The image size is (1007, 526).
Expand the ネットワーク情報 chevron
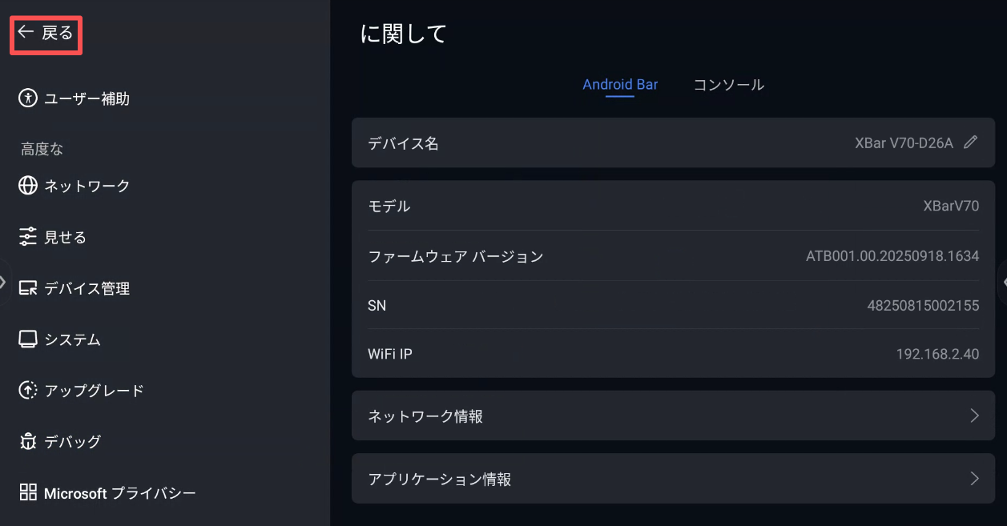pos(974,416)
